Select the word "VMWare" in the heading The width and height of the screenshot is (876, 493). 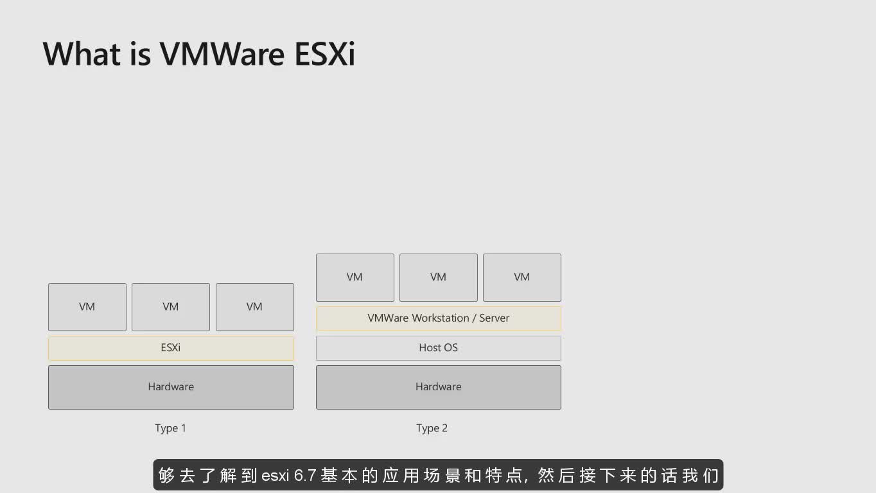point(222,54)
